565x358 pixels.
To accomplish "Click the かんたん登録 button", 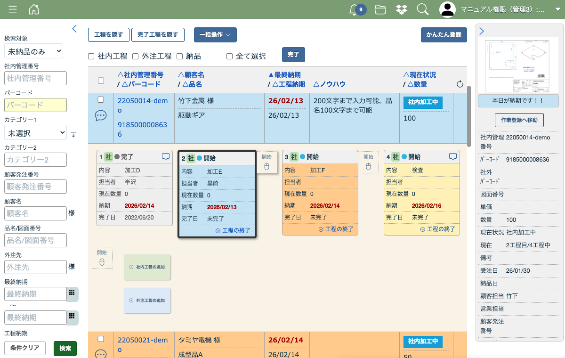I will (x=444, y=35).
